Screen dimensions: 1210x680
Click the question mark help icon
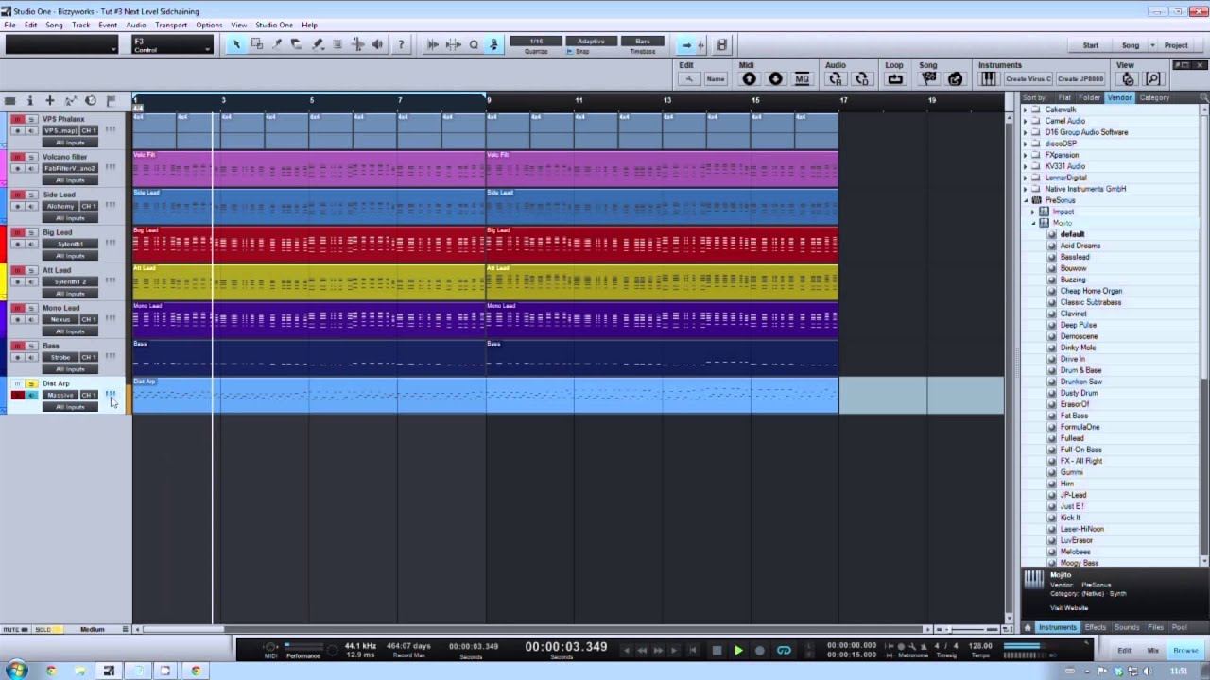(x=401, y=44)
